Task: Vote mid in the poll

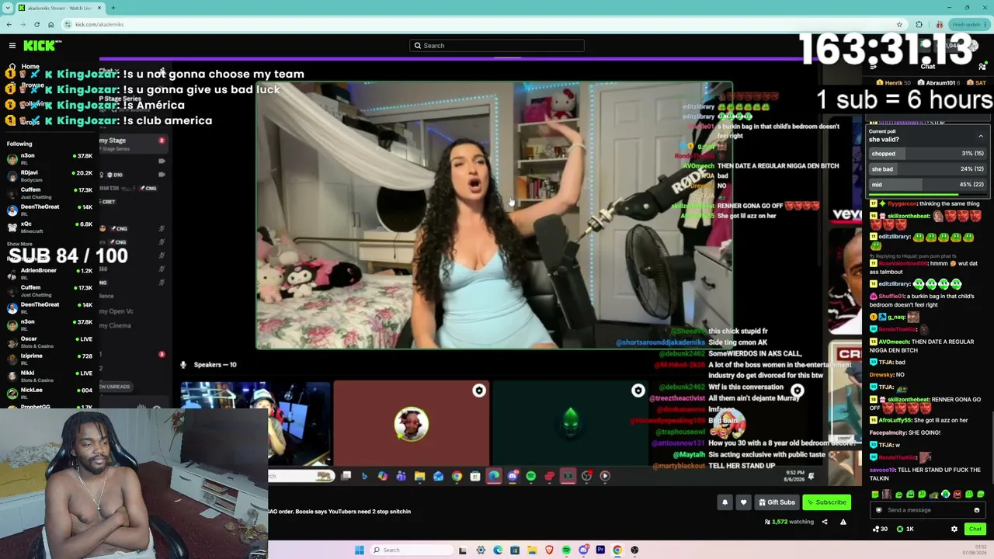Action: click(926, 185)
